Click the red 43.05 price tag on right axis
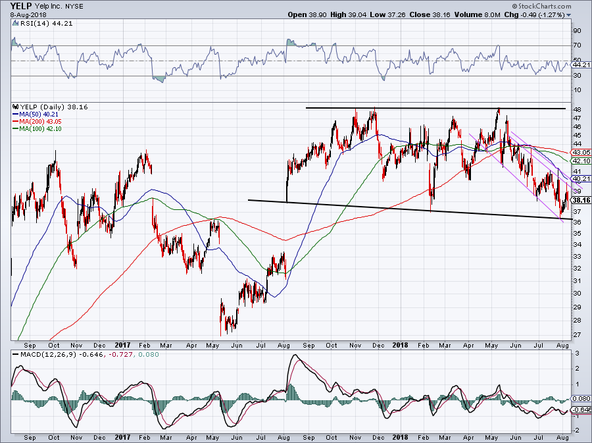Screen dimensions: 592x443 [x=581, y=152]
